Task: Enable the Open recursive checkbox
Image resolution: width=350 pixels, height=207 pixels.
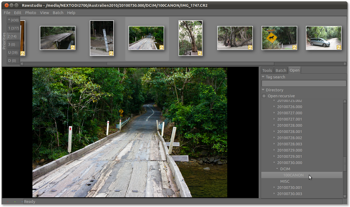Action: 264,96
